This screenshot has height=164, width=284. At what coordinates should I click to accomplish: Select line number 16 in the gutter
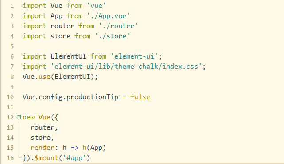pos(10,158)
